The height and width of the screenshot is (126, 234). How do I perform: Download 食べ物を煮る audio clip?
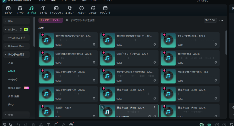216,63
